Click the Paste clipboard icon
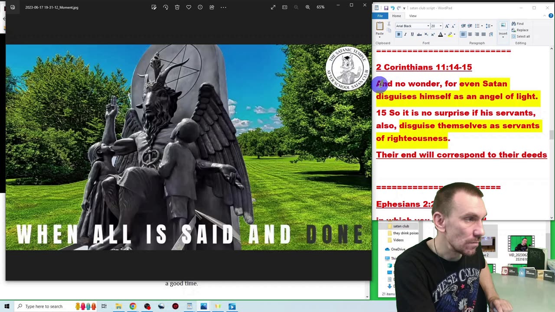Viewport: 555px width, 312px height. click(x=380, y=27)
